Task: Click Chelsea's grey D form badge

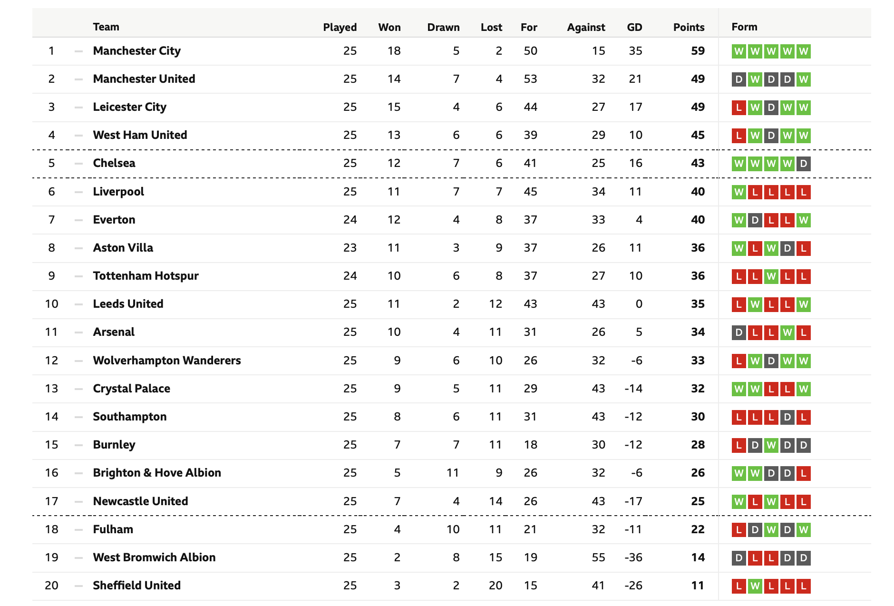Action: 804,164
